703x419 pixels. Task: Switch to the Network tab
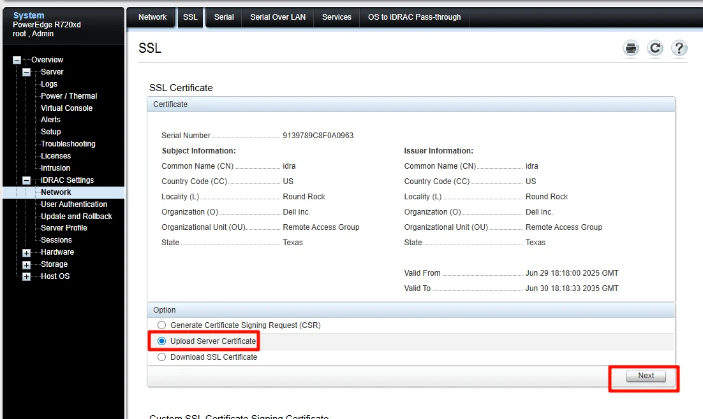coord(152,17)
